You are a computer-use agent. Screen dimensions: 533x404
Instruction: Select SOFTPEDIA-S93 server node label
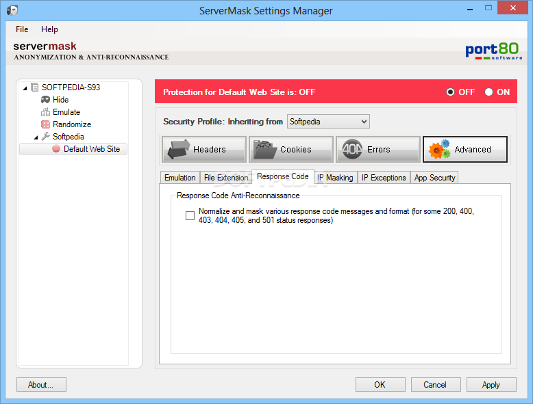tap(71, 87)
